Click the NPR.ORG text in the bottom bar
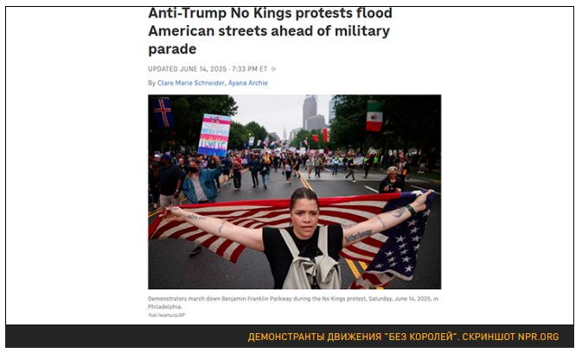Screen dimensions: 582x353 [538, 337]
